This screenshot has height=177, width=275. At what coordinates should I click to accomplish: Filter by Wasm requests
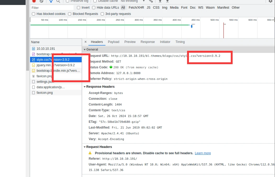point(210,8)
